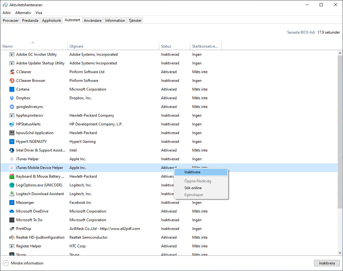Image resolution: width=343 pixels, height=271 pixels.
Task: Click the Realtek HD-ljudkonfiguration speaker icon
Action: point(12,237)
